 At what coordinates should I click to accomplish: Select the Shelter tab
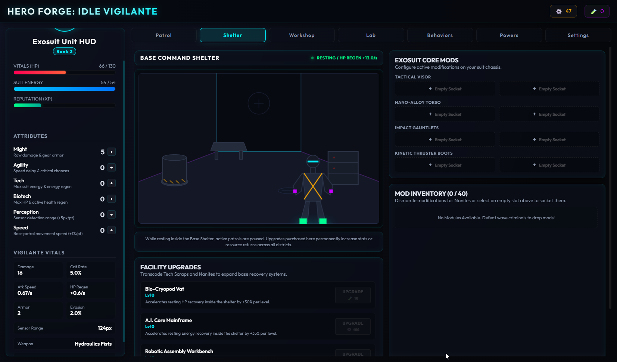(233, 35)
